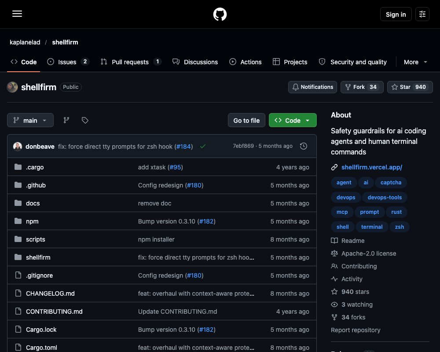Click the stars icon in About
The width and height of the screenshot is (440, 352).
click(x=334, y=292)
